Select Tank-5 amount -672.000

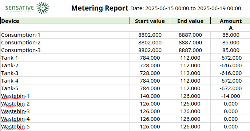click(x=231, y=88)
